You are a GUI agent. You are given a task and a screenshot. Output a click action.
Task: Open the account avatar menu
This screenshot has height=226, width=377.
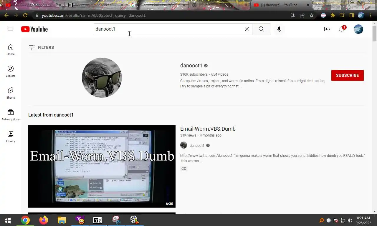[358, 29]
